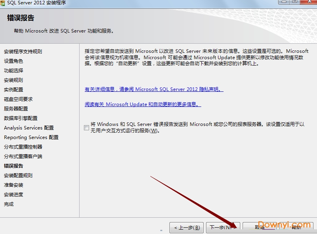The height and width of the screenshot is (234, 317).
Task: Open the SQL Server 2012 privacy statement link
Action: pyautogui.click(x=154, y=89)
